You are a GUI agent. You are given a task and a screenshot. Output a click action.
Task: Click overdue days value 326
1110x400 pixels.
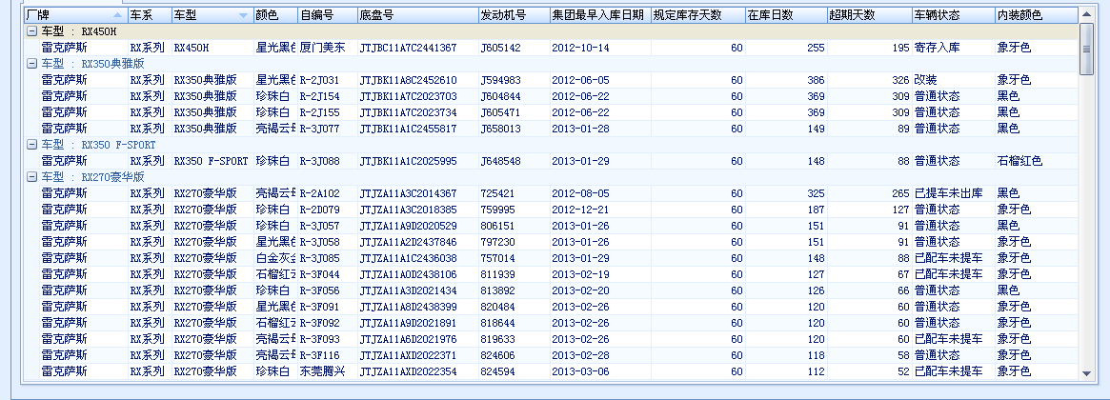[x=900, y=80]
